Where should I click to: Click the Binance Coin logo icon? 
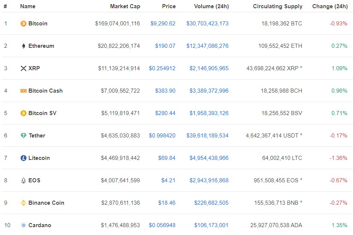(24, 203)
